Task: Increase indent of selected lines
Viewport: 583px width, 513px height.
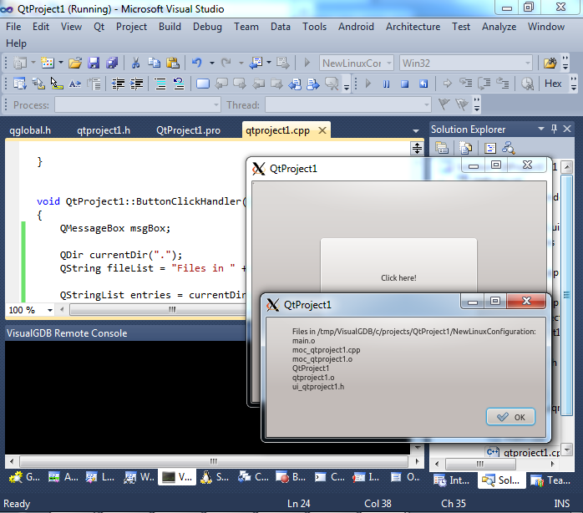Action: (136, 84)
